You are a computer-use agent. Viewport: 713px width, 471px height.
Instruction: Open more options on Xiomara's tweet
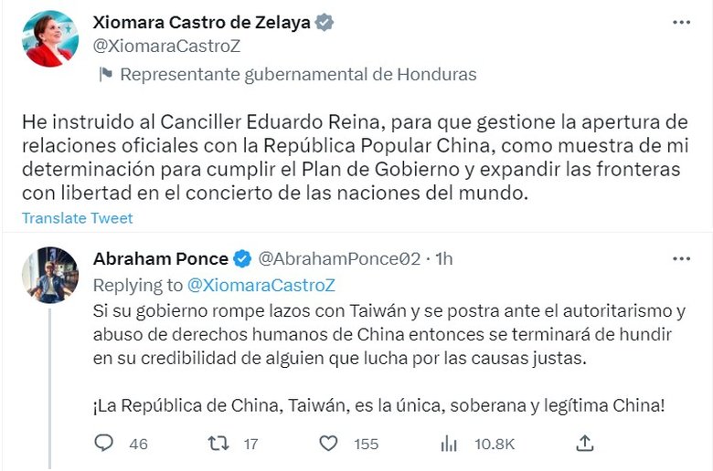(681, 21)
